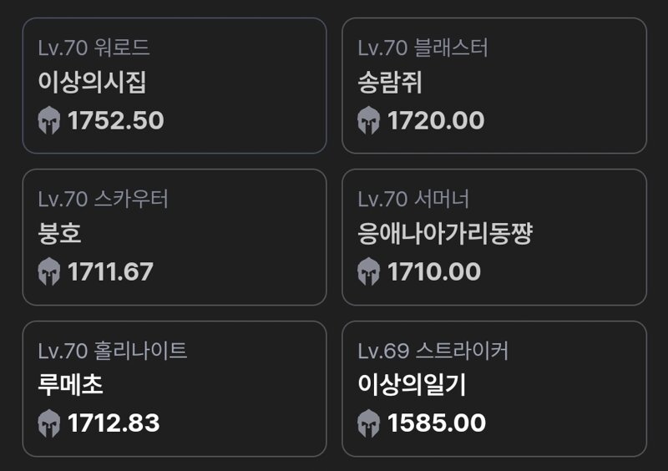This screenshot has height=471, width=668.
Task: Click helmet icon beside score 1720.00
Action: tap(368, 120)
